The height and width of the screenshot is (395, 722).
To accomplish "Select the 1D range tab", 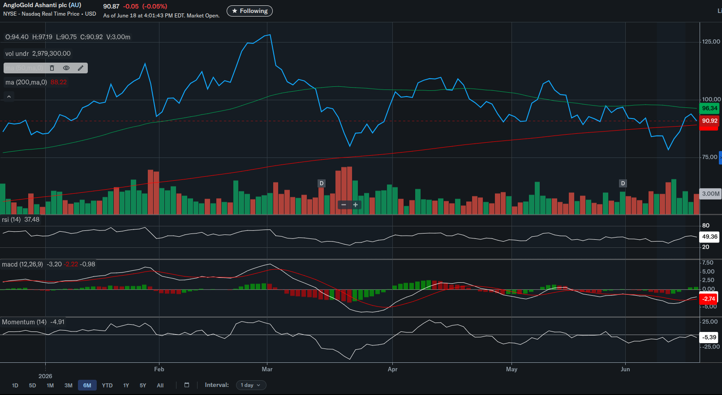I will point(15,386).
